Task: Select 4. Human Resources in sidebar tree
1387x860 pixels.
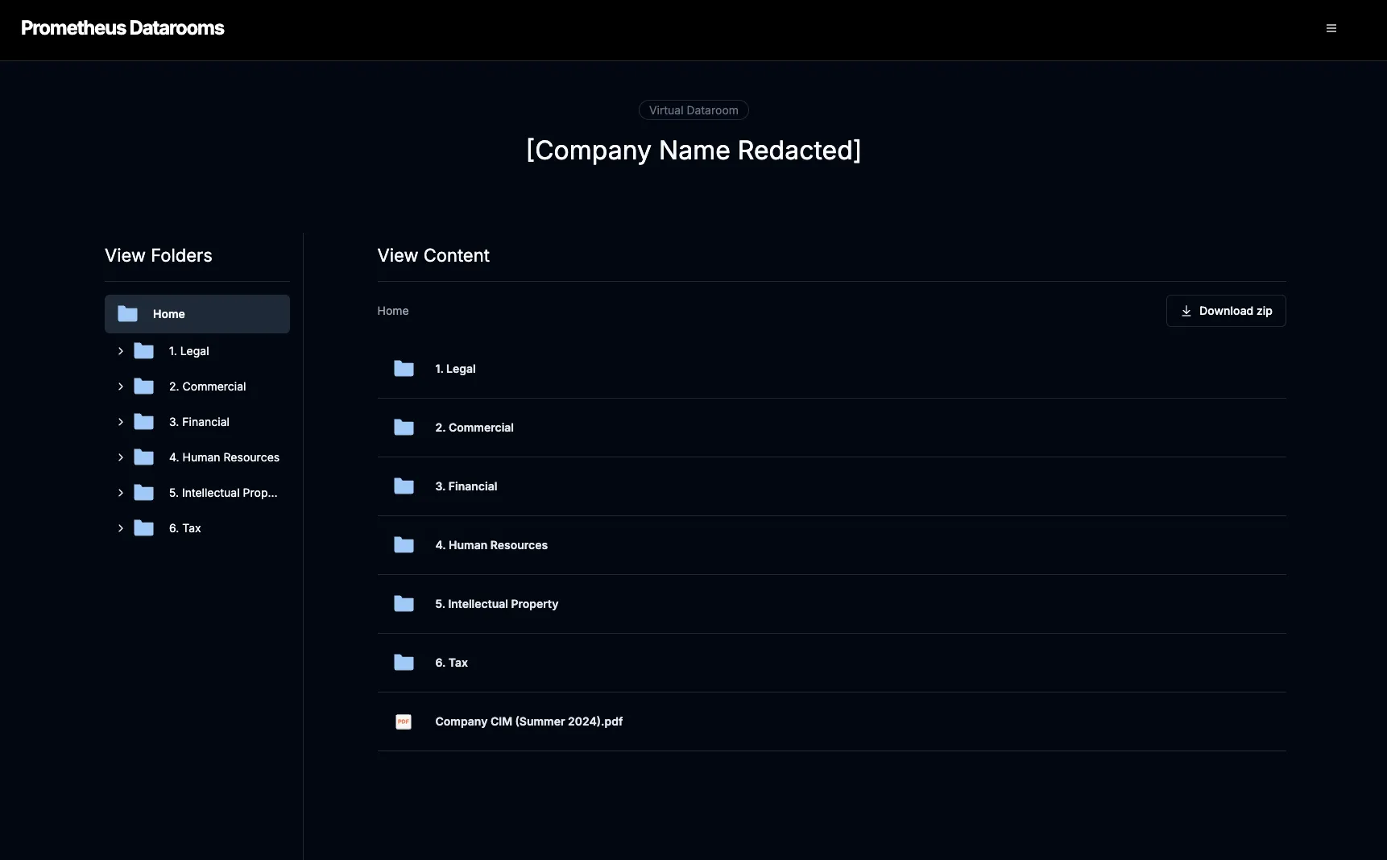Action: click(224, 457)
